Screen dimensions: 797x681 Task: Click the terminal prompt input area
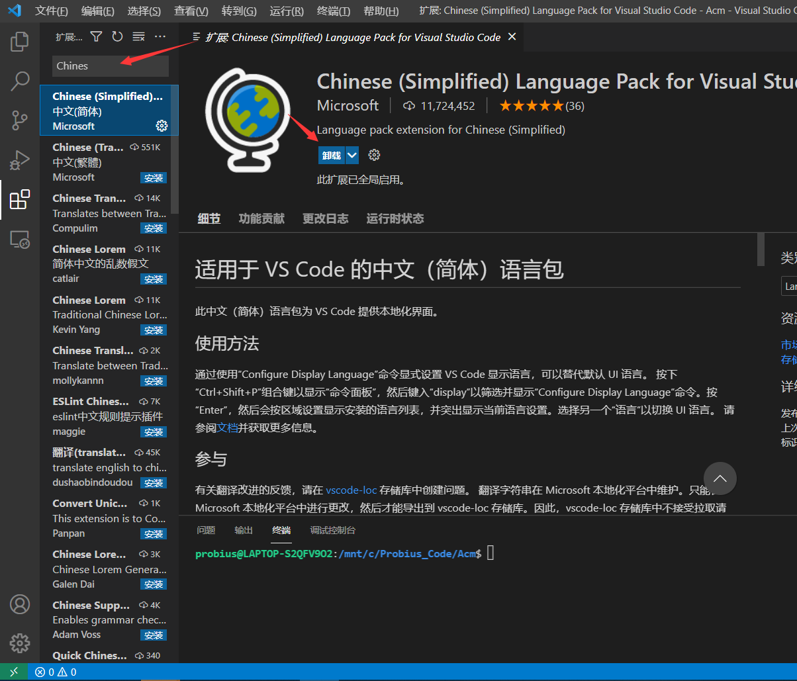[491, 553]
